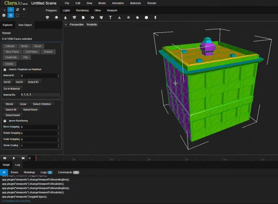The image size is (278, 204).
Task: Enable Detach / Duplicate as PolyMesh checkbox
Action: tap(5, 69)
